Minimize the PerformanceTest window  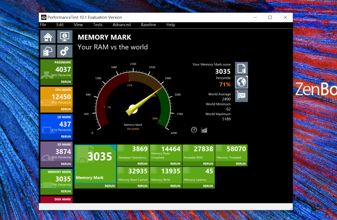point(255,17)
